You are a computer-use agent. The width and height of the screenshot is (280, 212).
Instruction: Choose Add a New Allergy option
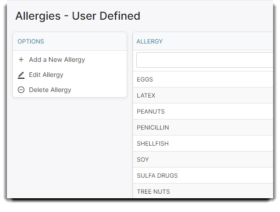[57, 60]
